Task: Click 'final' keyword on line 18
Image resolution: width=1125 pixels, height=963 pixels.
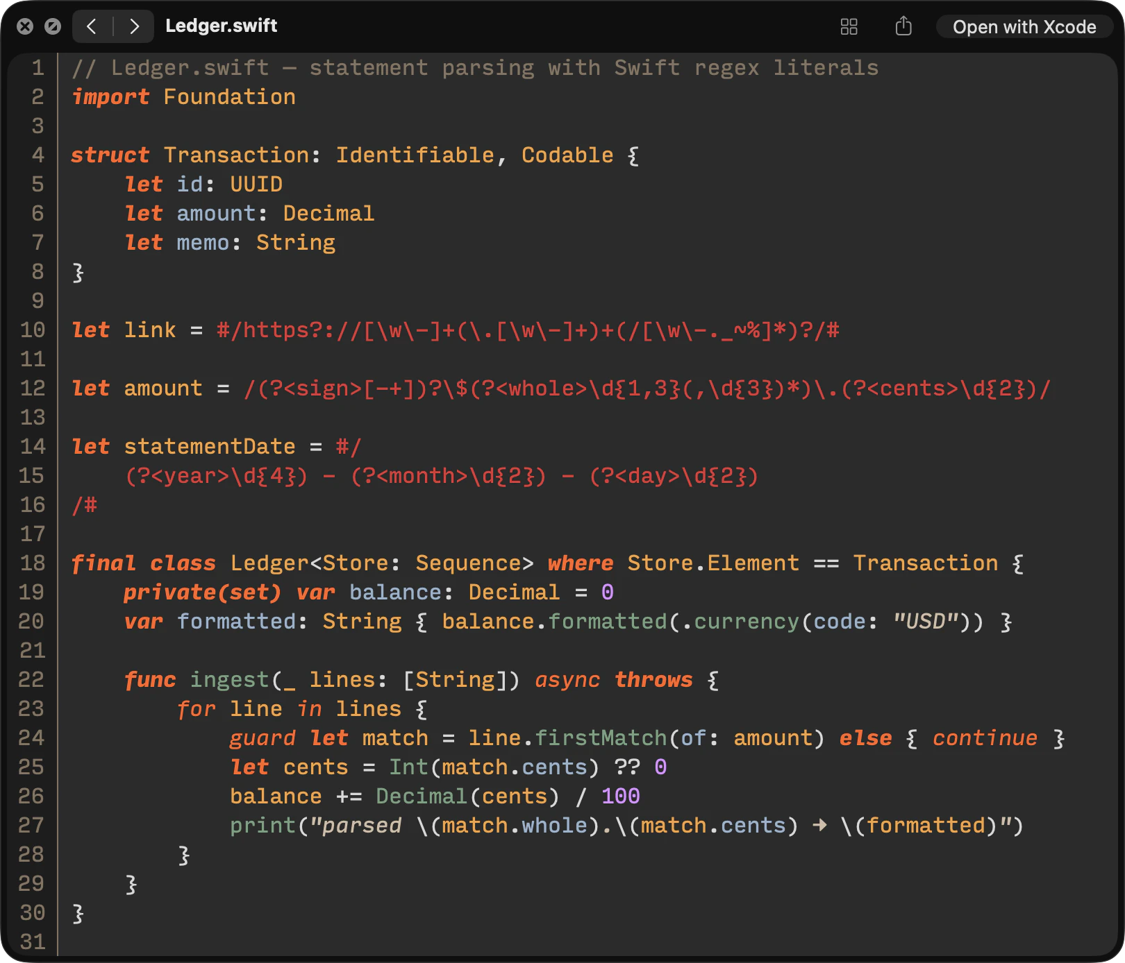Action: coord(103,563)
